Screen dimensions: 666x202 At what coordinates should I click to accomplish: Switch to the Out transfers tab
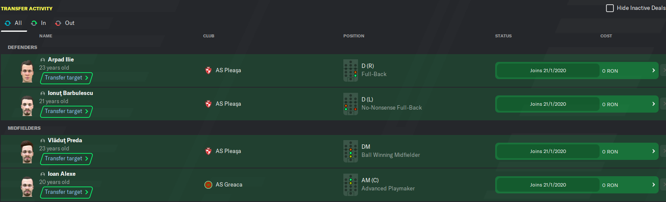pyautogui.click(x=65, y=23)
